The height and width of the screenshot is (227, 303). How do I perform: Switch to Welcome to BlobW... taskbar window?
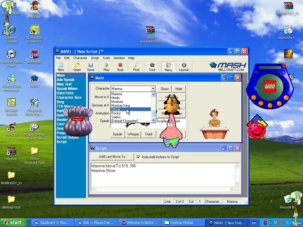(140, 223)
